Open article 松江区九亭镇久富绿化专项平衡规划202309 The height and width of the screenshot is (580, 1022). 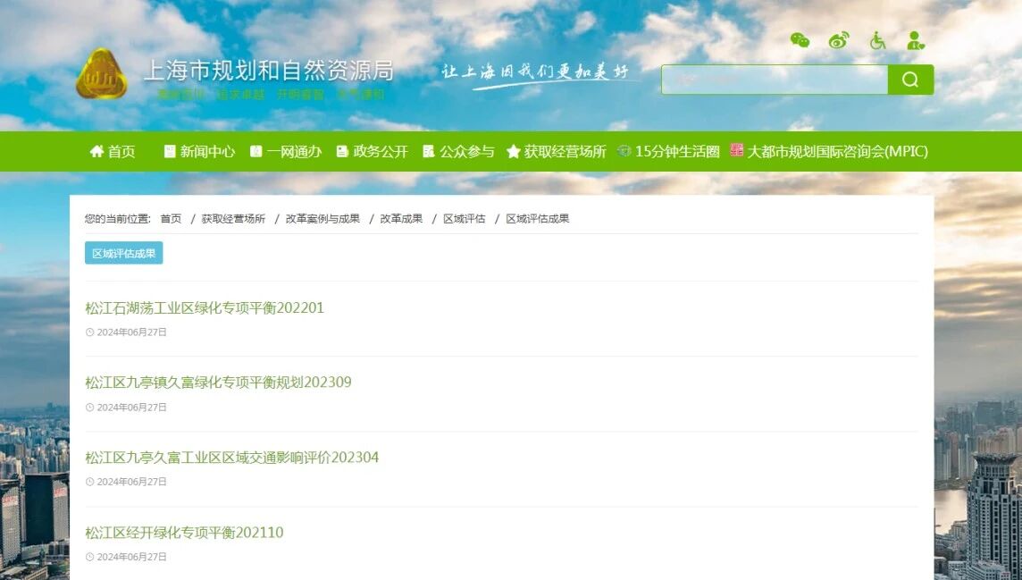(218, 382)
